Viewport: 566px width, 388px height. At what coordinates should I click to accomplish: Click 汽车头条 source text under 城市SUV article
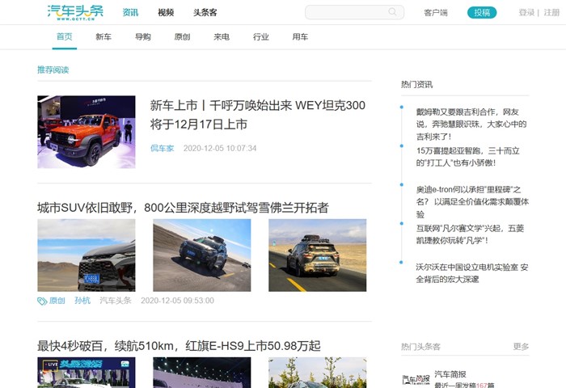pos(116,301)
